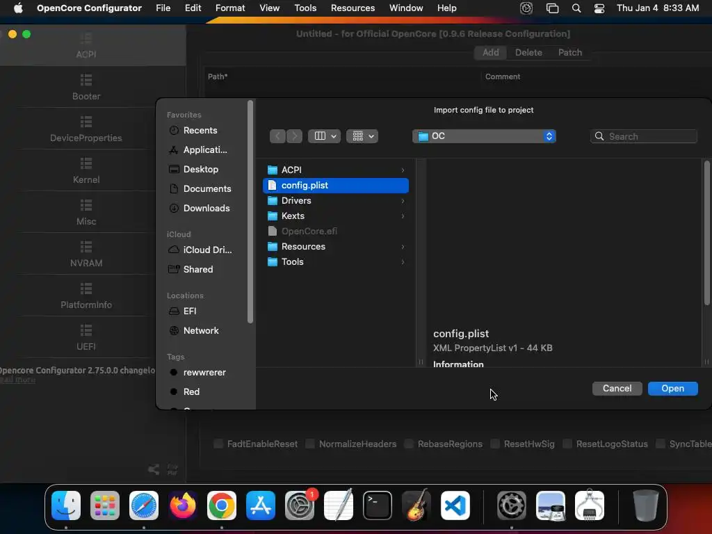Expand the Kexts folder chevron
Viewport: 712px width, 534px height.
[x=403, y=216]
